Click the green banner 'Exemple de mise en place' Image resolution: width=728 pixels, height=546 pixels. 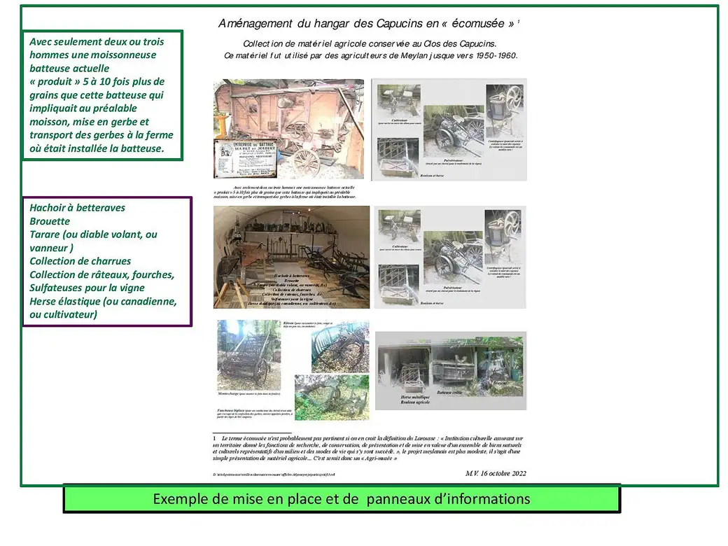pos(342,498)
